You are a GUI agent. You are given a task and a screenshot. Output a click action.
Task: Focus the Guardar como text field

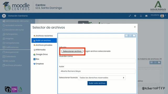coord(97,61)
